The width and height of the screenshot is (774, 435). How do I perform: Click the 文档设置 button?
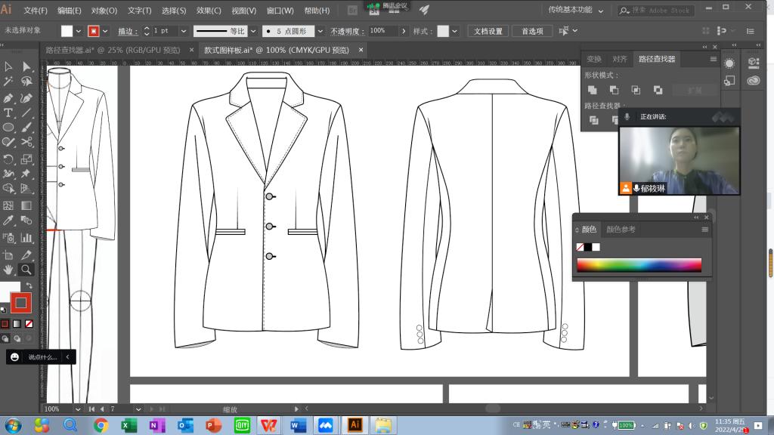[488, 31]
